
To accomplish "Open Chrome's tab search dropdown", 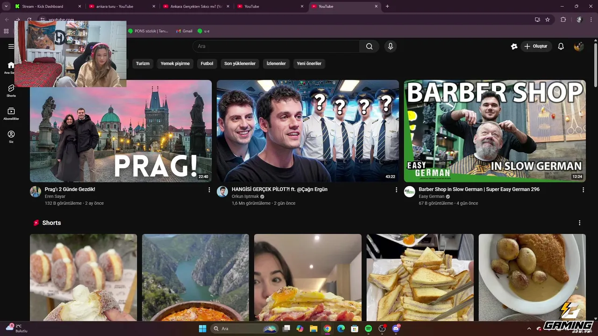I will point(6,7).
